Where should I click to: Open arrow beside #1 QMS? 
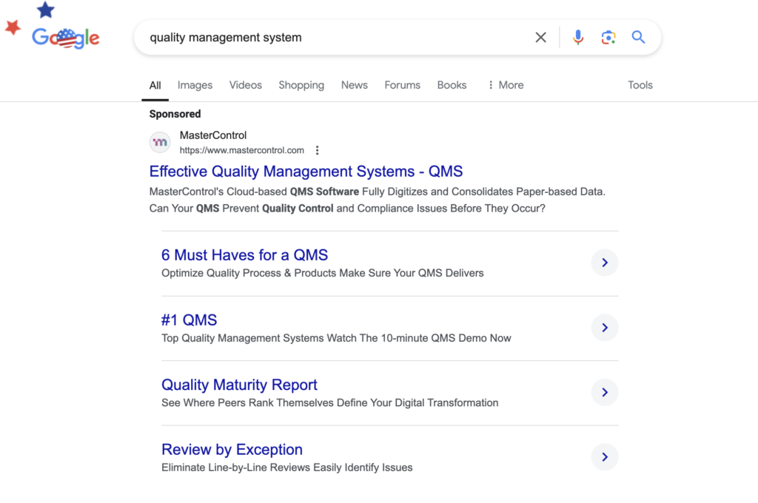605,328
